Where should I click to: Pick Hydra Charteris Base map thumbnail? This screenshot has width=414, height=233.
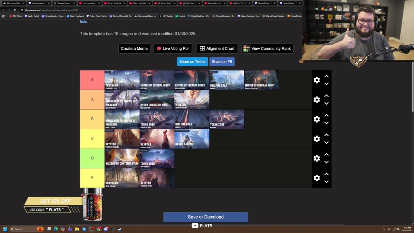click(x=157, y=100)
